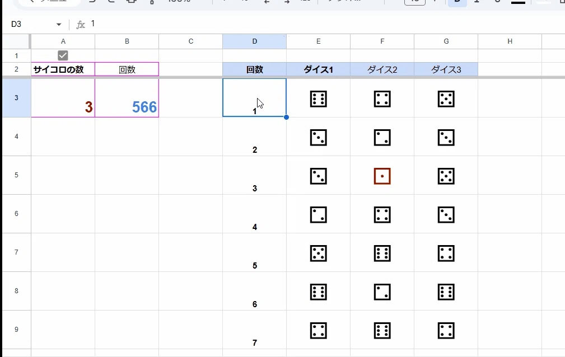Select the ダイス2 die in count row 2
Image resolution: width=565 pixels, height=357 pixels.
(382, 138)
